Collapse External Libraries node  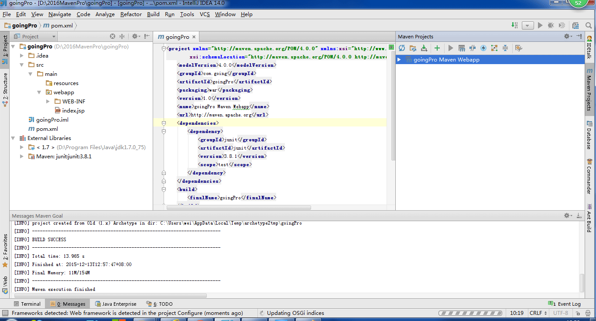pos(14,138)
